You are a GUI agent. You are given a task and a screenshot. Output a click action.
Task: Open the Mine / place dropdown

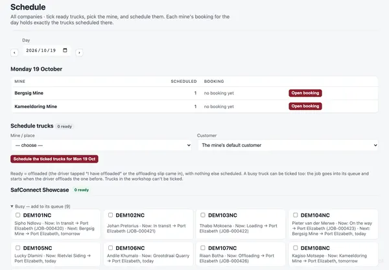[x=102, y=145]
